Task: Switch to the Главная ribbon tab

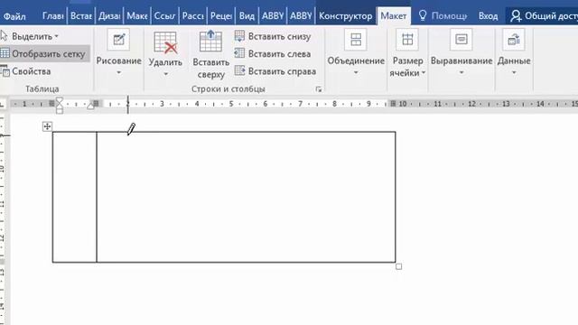Action: (53, 16)
